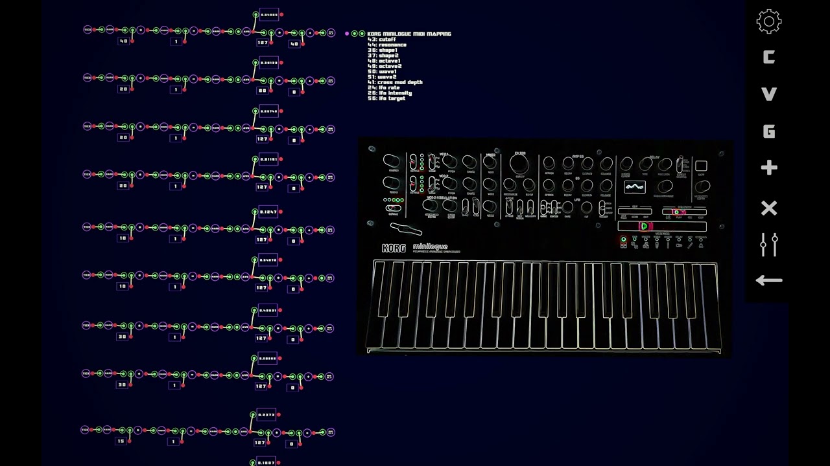Select MIDI output node ending the 0.39133 row
This screenshot has width=830, height=466.
(331, 81)
